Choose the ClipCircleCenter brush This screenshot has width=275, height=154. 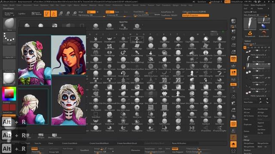click(220, 40)
